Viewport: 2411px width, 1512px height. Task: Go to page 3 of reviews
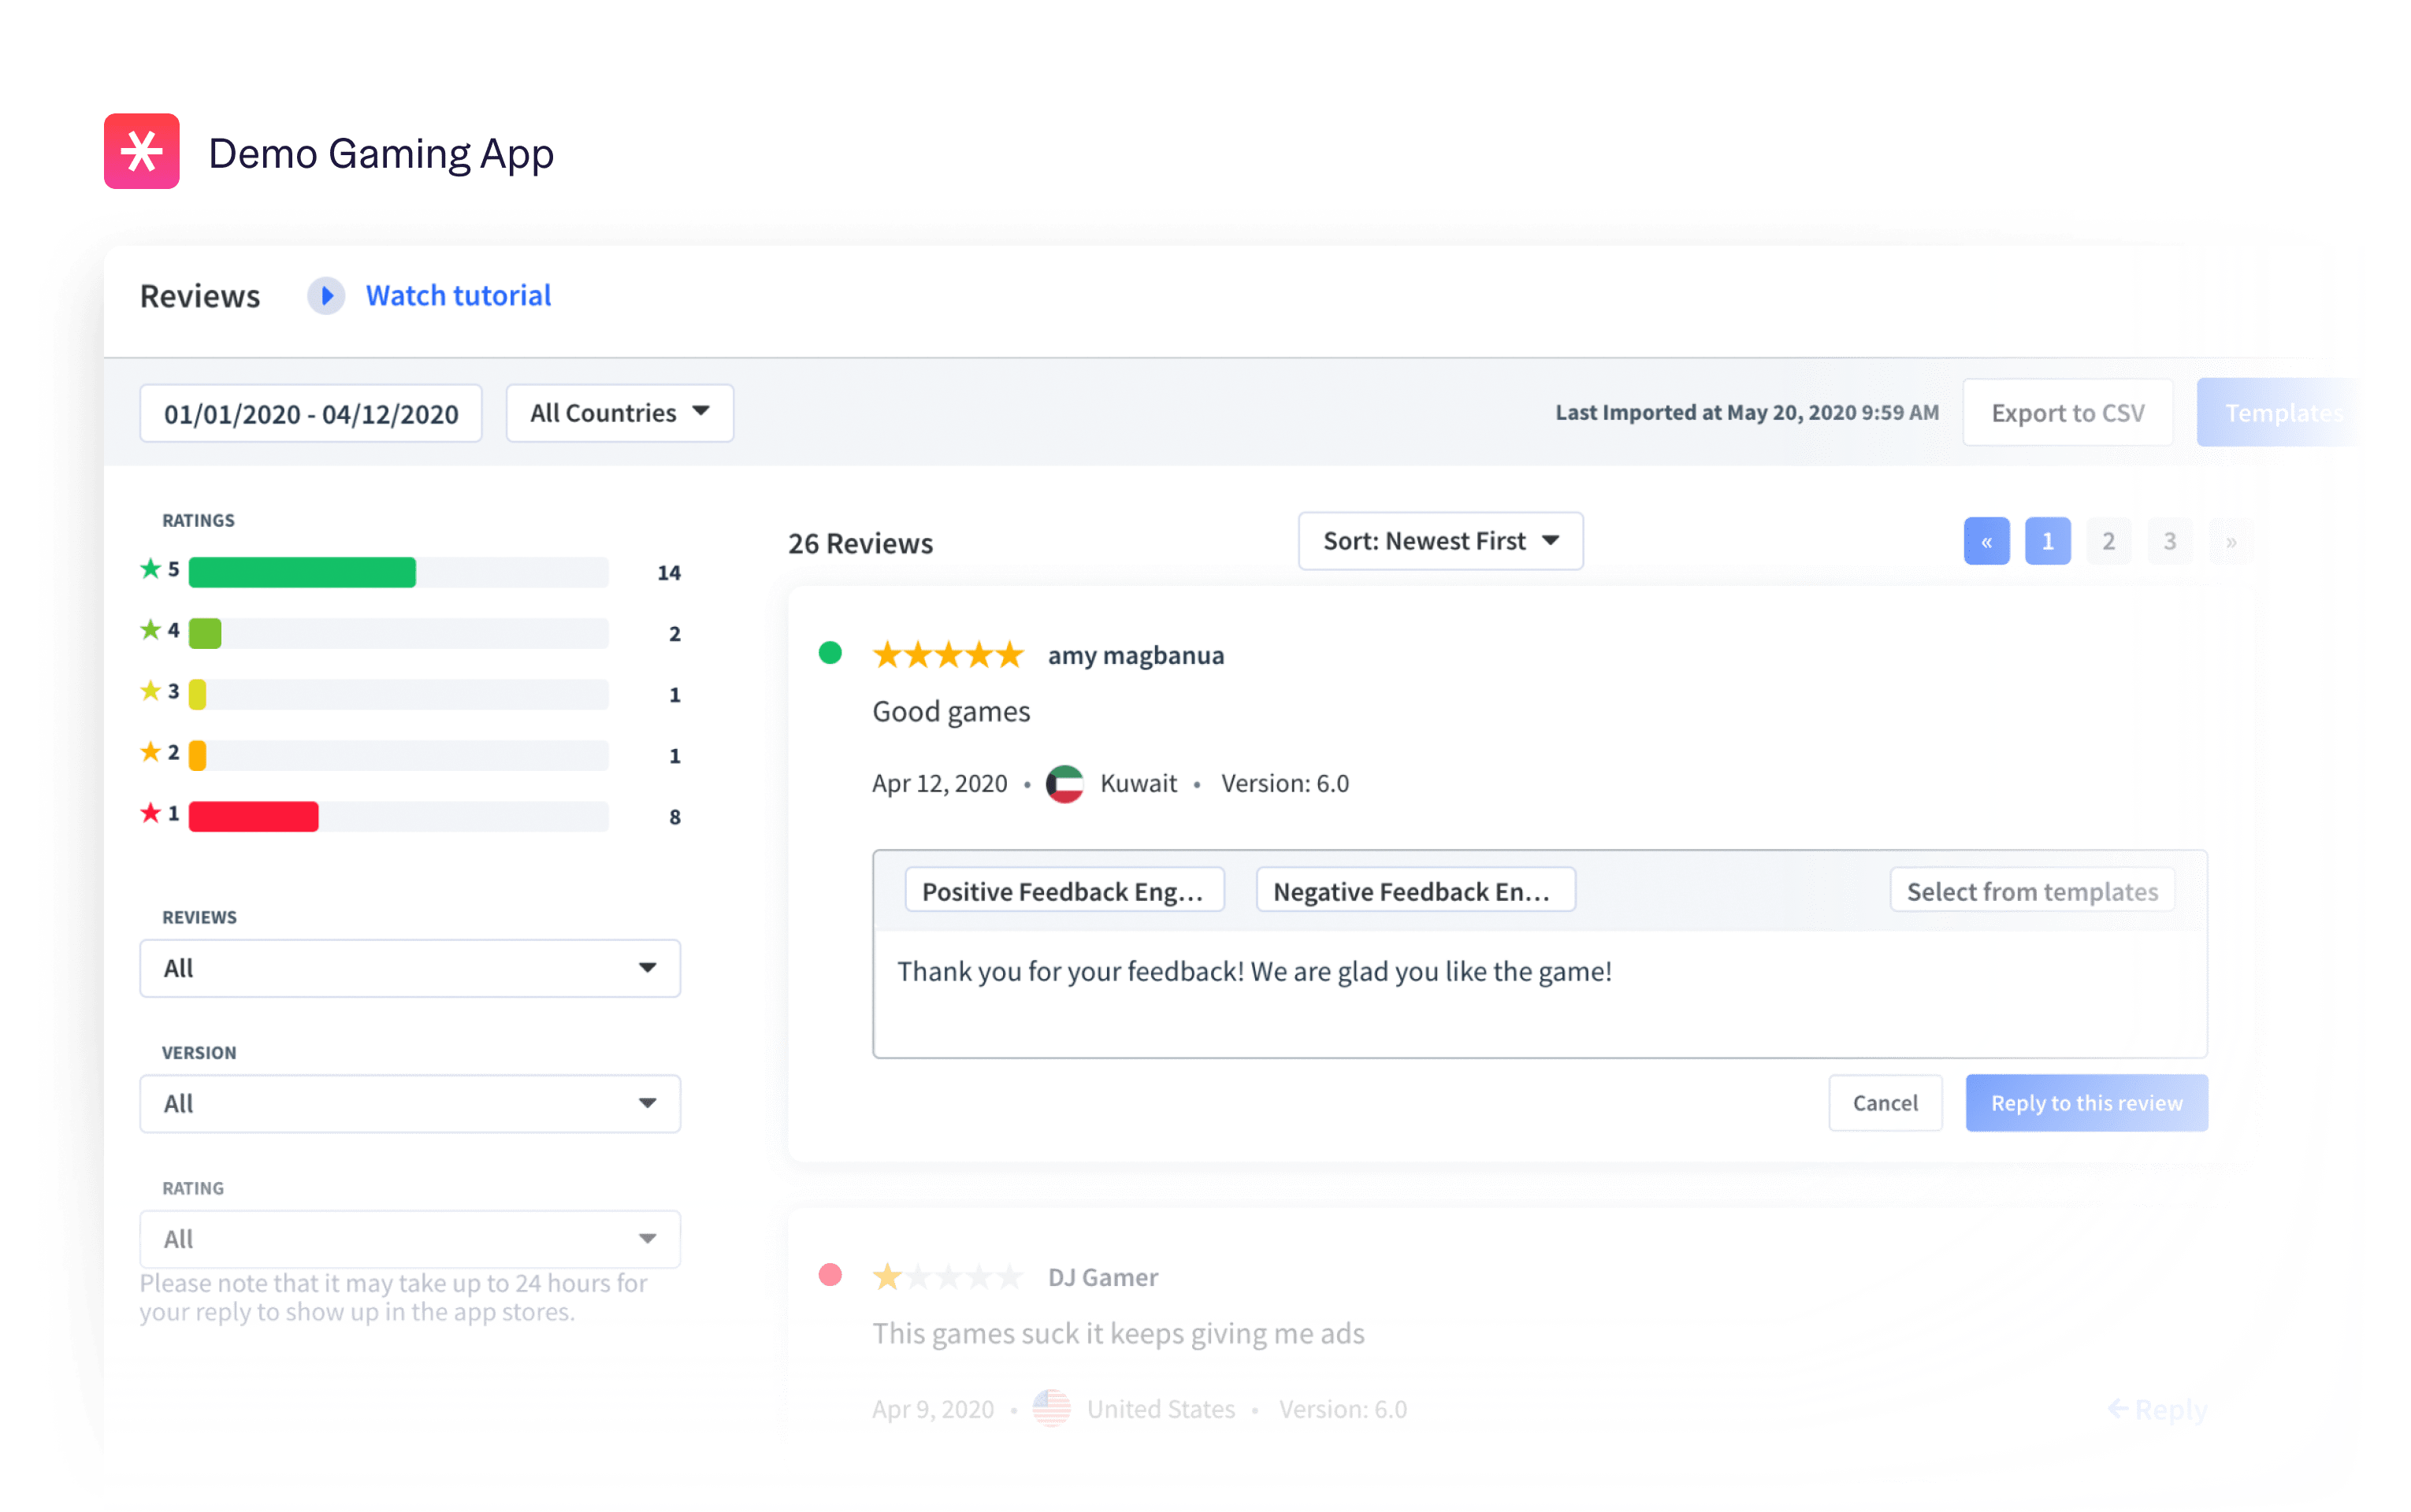(2169, 541)
